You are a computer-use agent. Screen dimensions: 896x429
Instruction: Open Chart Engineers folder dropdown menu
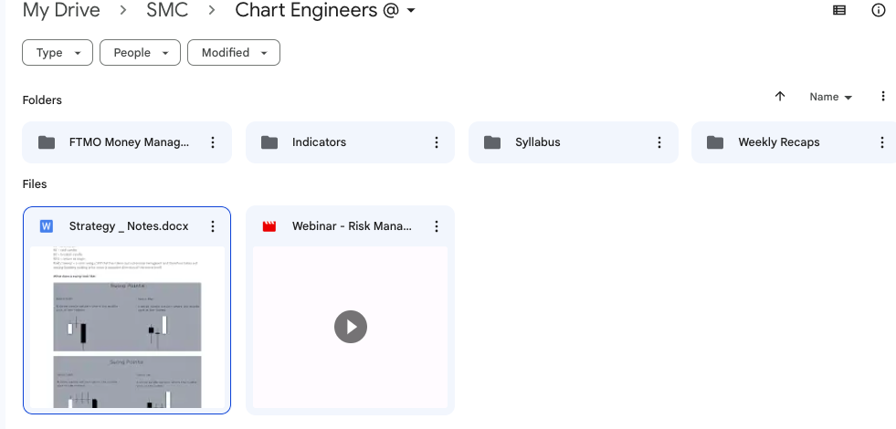tap(411, 11)
